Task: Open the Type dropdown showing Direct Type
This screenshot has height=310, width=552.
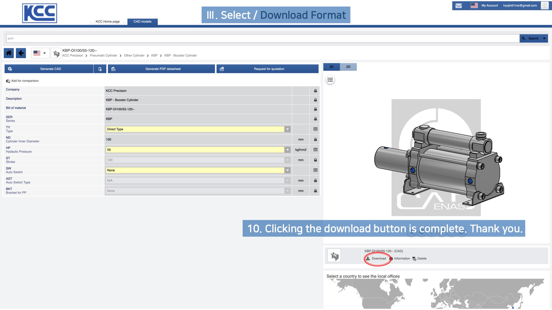Action: (x=287, y=129)
